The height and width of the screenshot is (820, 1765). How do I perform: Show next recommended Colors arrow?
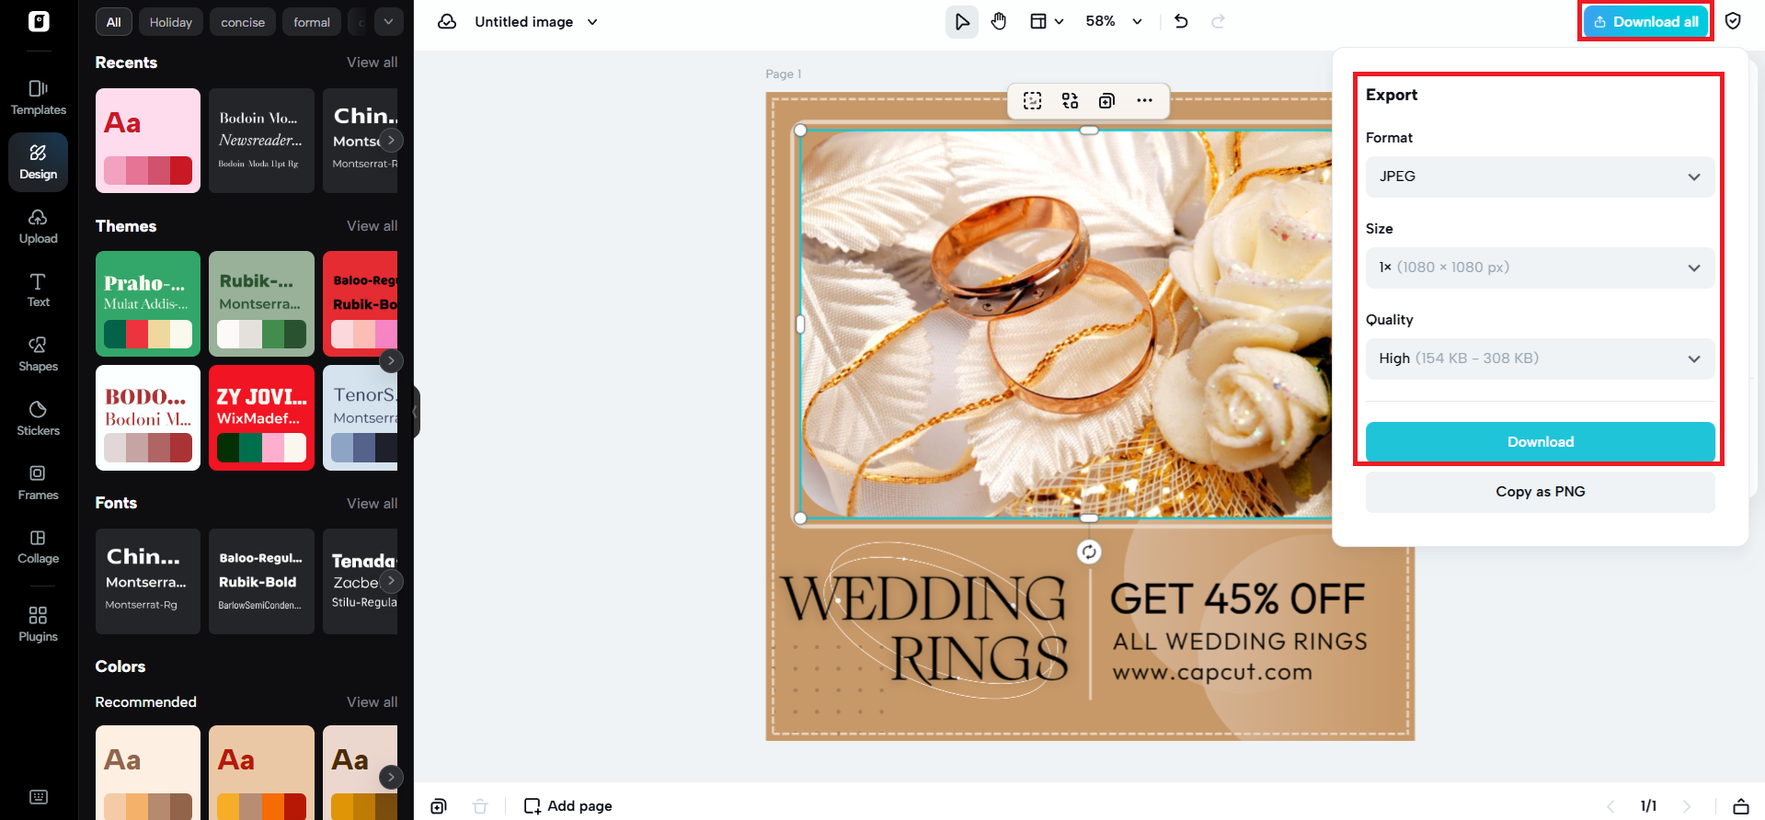pos(391,777)
